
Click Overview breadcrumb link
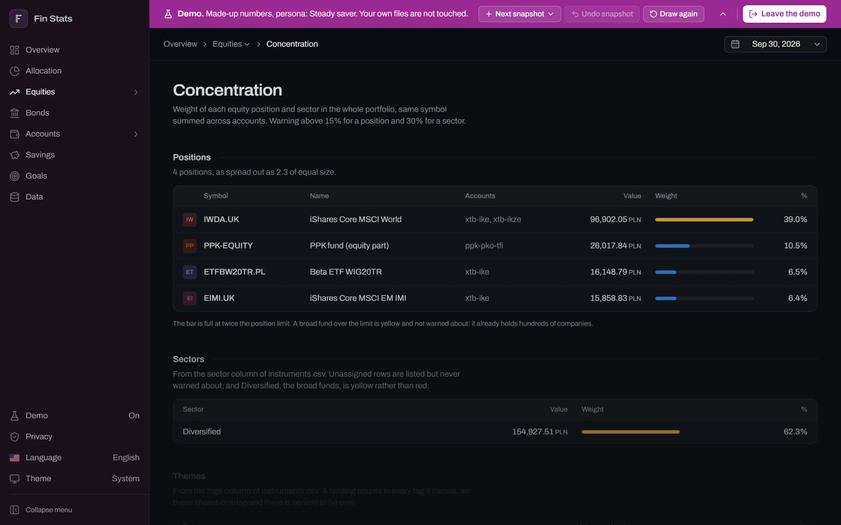[x=180, y=44]
